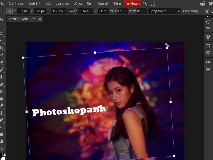
Task: Open the Chỉnh sửa menu
Action: point(16,3)
